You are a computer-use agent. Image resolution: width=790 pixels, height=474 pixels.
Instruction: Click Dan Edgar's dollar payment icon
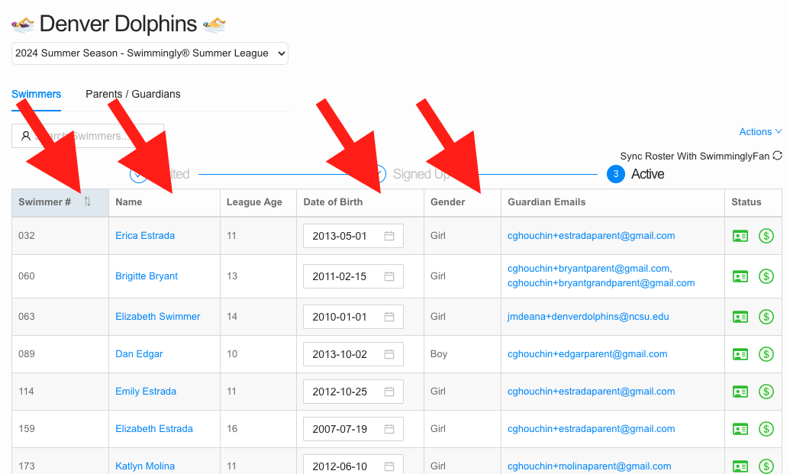pyautogui.click(x=766, y=354)
